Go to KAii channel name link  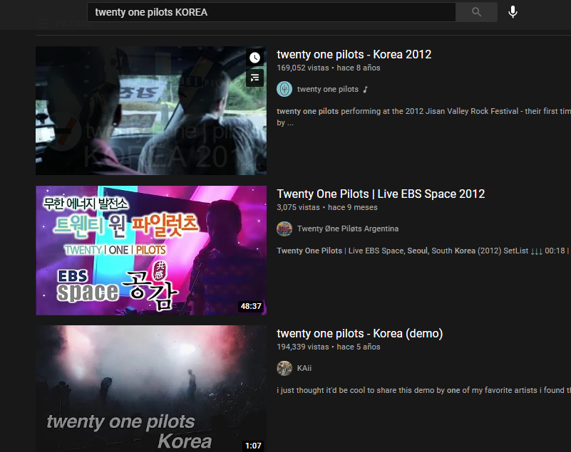[x=304, y=368]
